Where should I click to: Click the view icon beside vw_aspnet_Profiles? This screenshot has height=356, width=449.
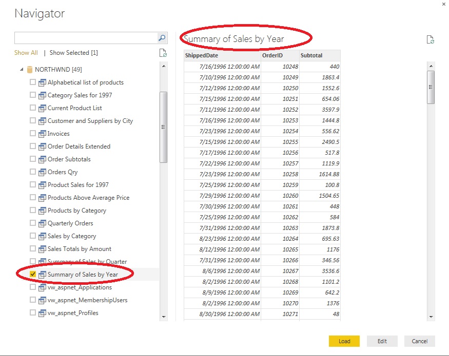pyautogui.click(x=43, y=313)
